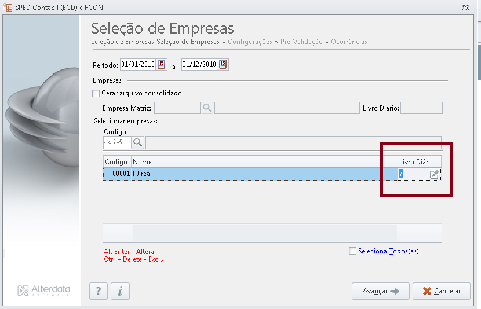Close the SPED Contábil window

point(466,8)
